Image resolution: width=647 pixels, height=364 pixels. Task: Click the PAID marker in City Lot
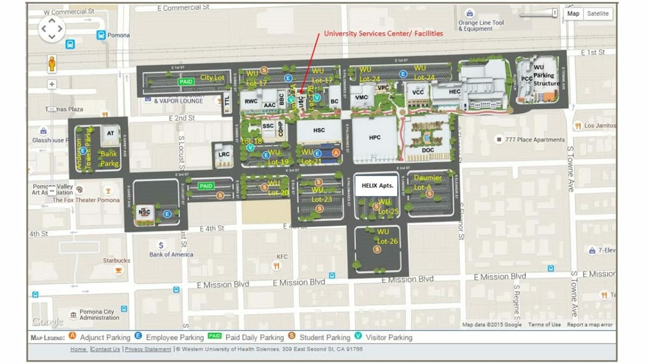(187, 82)
